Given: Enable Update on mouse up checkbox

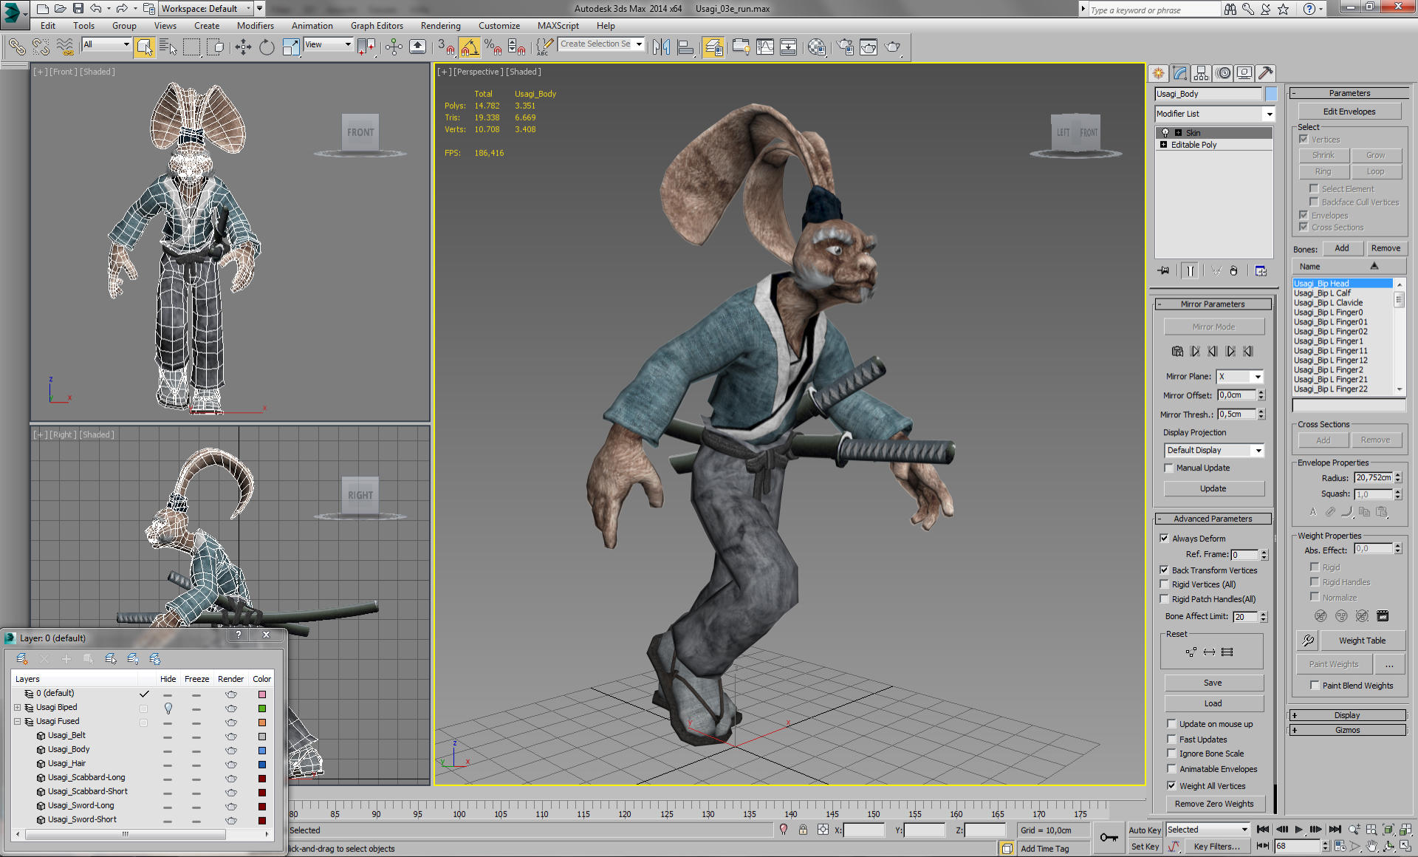Looking at the screenshot, I should click(x=1172, y=724).
